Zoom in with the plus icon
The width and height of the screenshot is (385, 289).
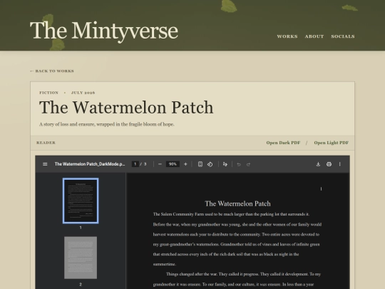(x=185, y=164)
